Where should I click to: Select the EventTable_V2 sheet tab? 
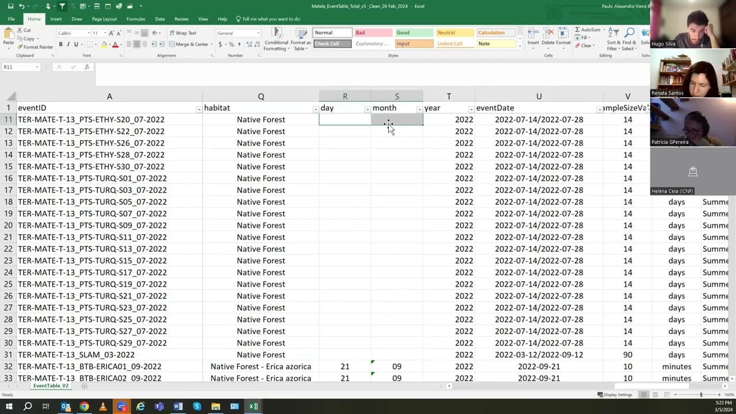point(51,386)
